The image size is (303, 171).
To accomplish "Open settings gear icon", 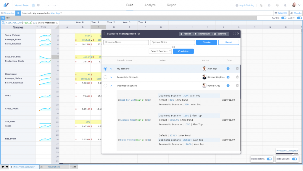I will 269,5.
